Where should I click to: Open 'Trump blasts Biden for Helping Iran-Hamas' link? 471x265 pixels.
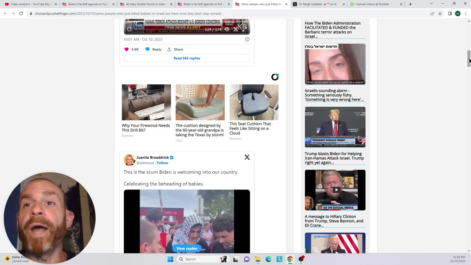coord(334,158)
